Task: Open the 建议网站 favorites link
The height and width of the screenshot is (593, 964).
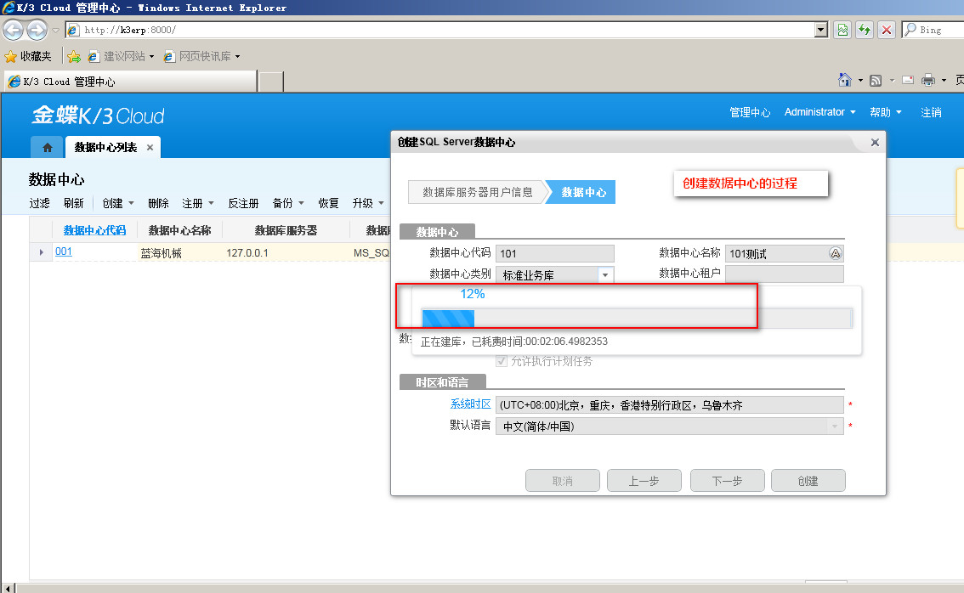Action: click(x=121, y=57)
